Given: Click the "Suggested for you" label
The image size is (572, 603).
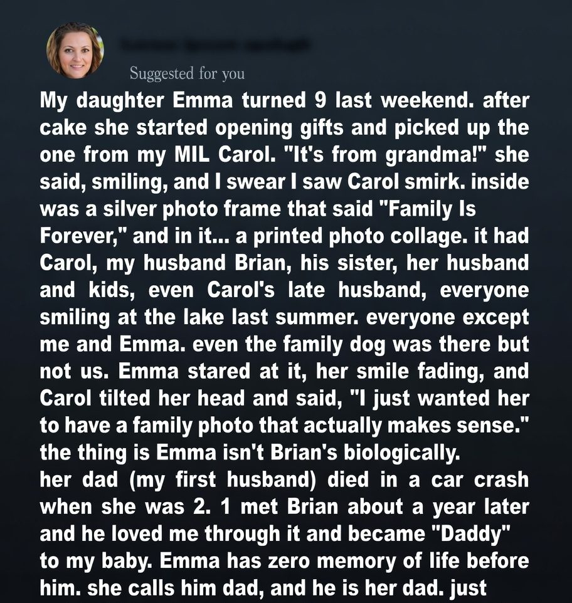Looking at the screenshot, I should (x=187, y=74).
